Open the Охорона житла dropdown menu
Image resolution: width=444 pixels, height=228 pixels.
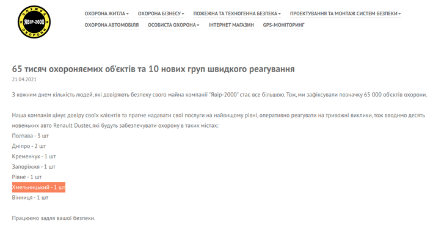107,13
